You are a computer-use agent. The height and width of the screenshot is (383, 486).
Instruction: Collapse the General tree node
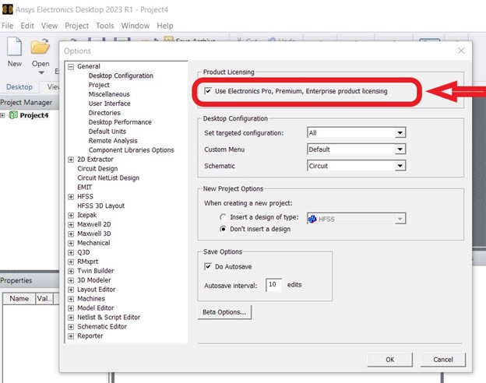pyautogui.click(x=71, y=67)
